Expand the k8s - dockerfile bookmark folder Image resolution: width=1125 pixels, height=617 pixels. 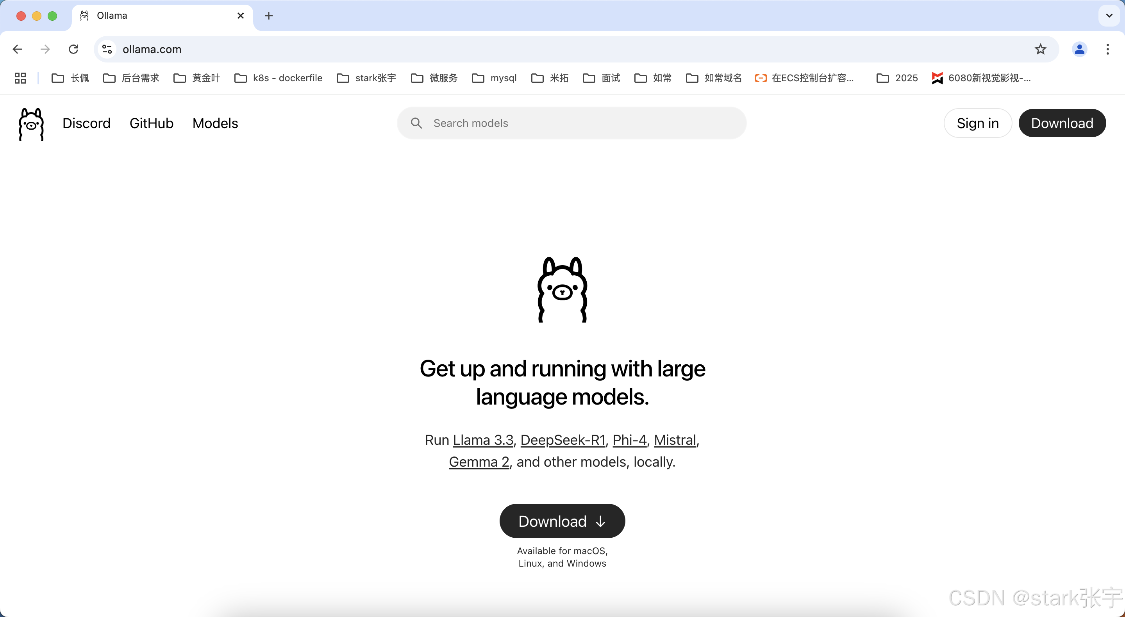279,78
